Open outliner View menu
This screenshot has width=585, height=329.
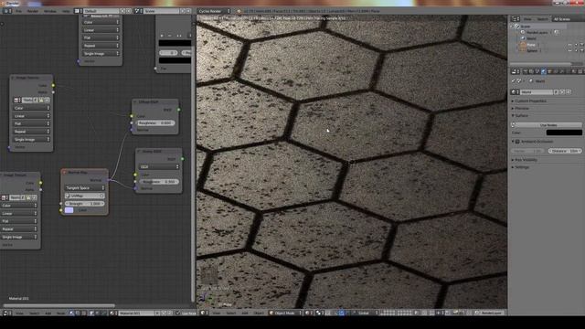point(527,18)
